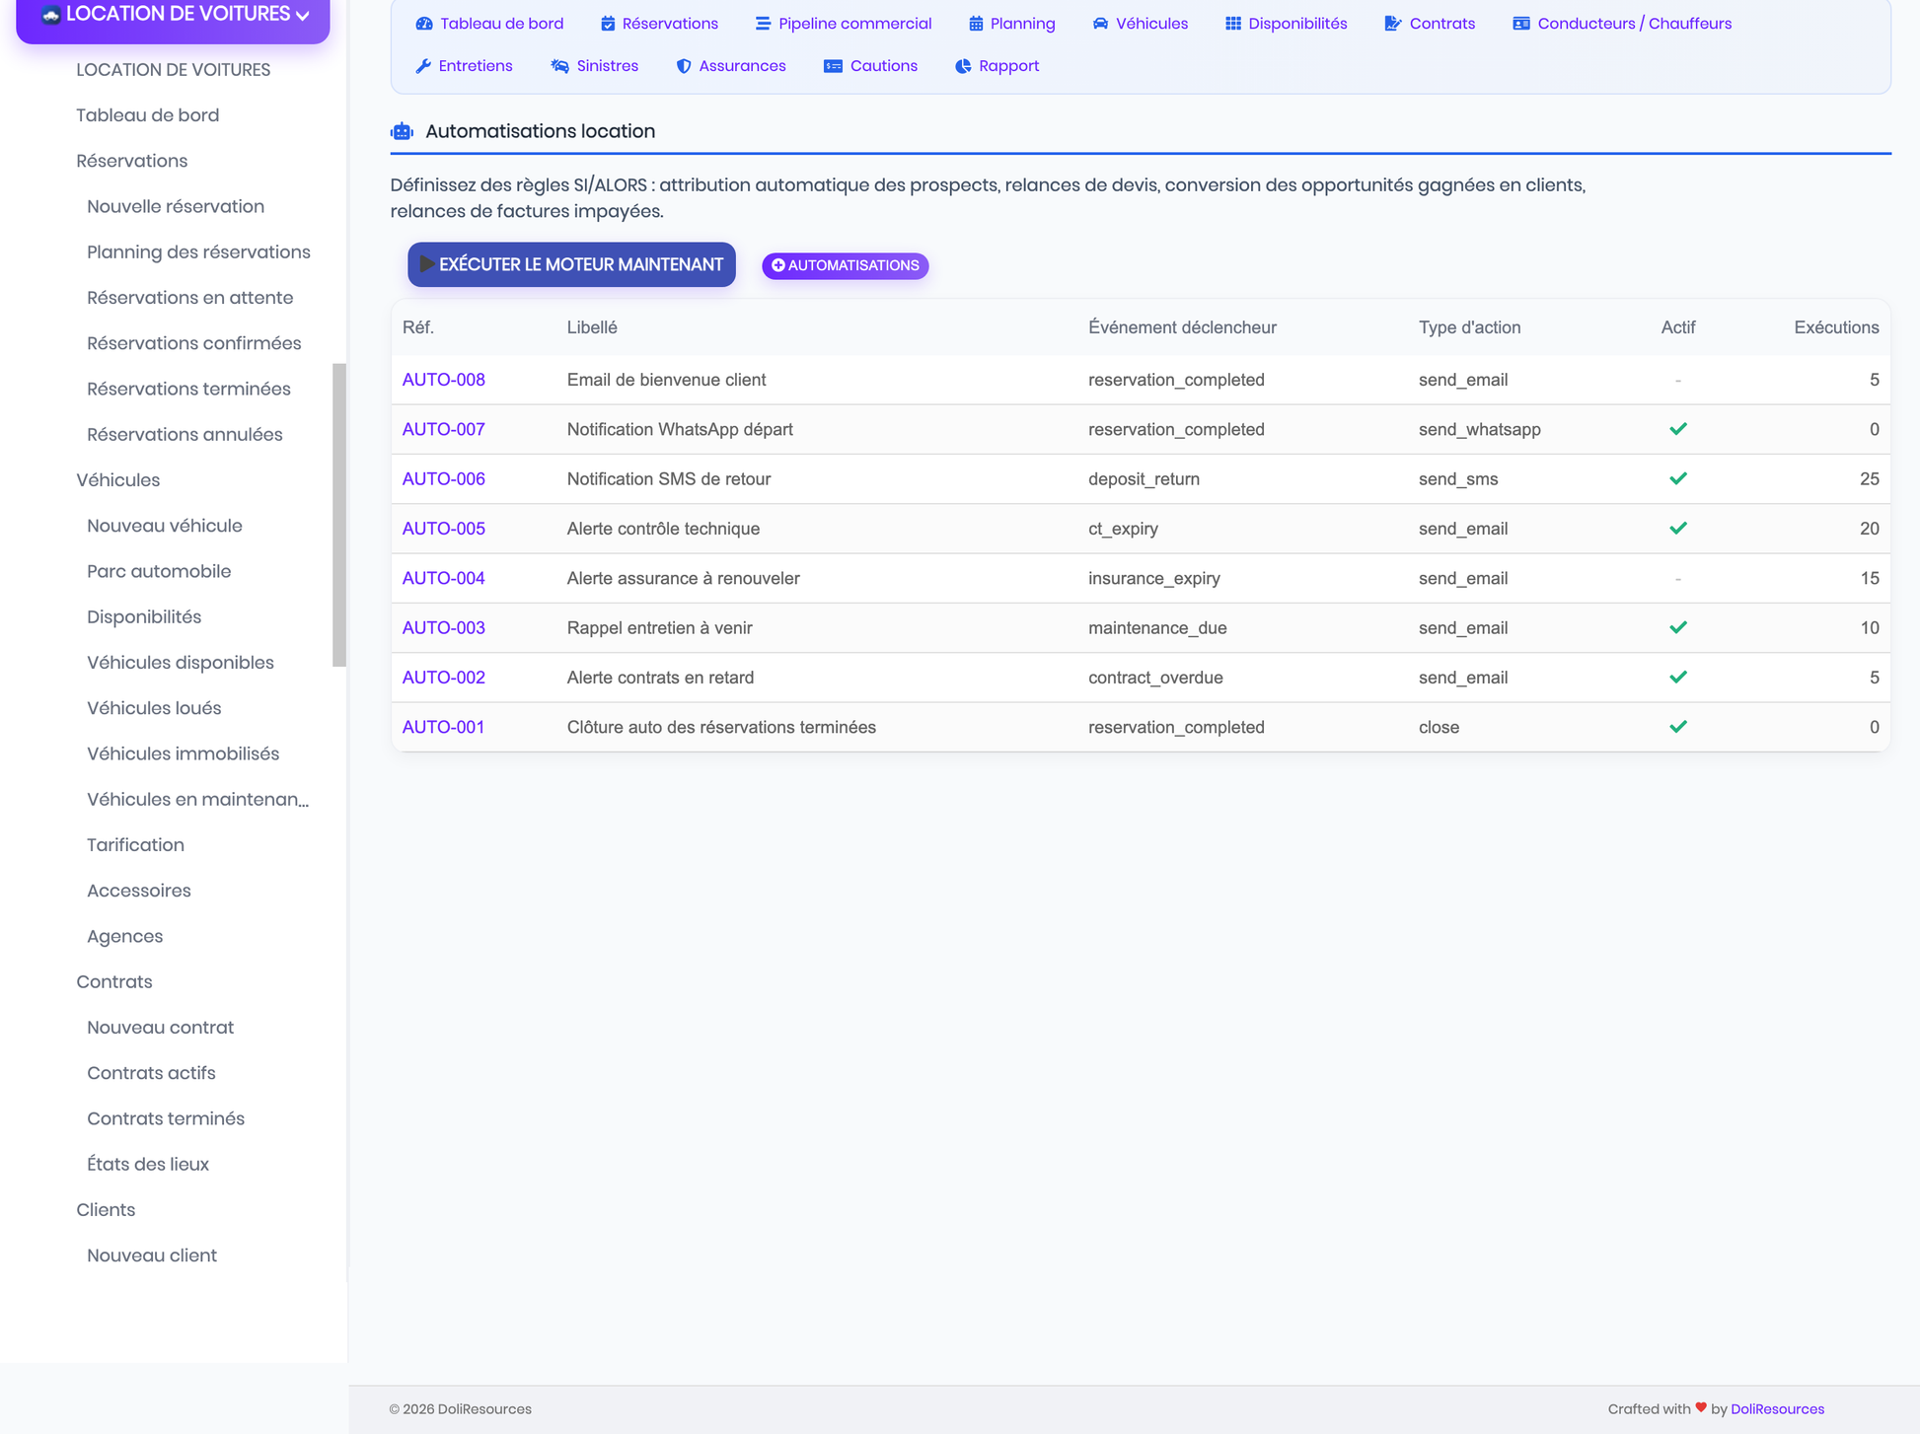The height and width of the screenshot is (1434, 1920).
Task: Toggle active checkmark for AUTO-002
Action: click(1678, 677)
